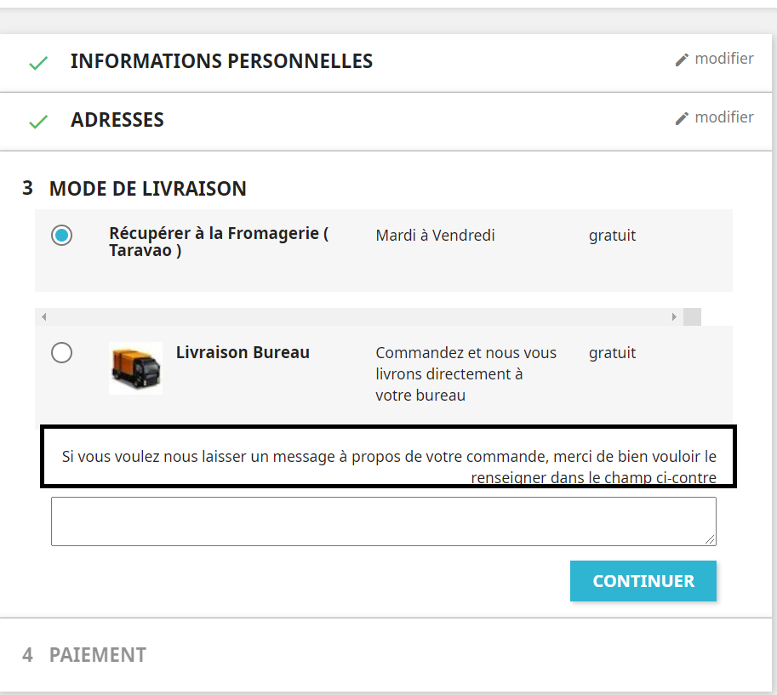
Task: Expand the Informations Personnelles step heading
Action: click(221, 61)
